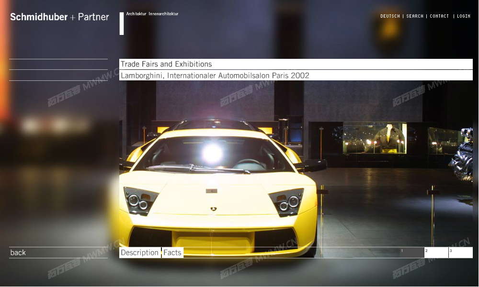The height and width of the screenshot is (287, 479).
Task: Open the CONTACT page
Action: [439, 16]
